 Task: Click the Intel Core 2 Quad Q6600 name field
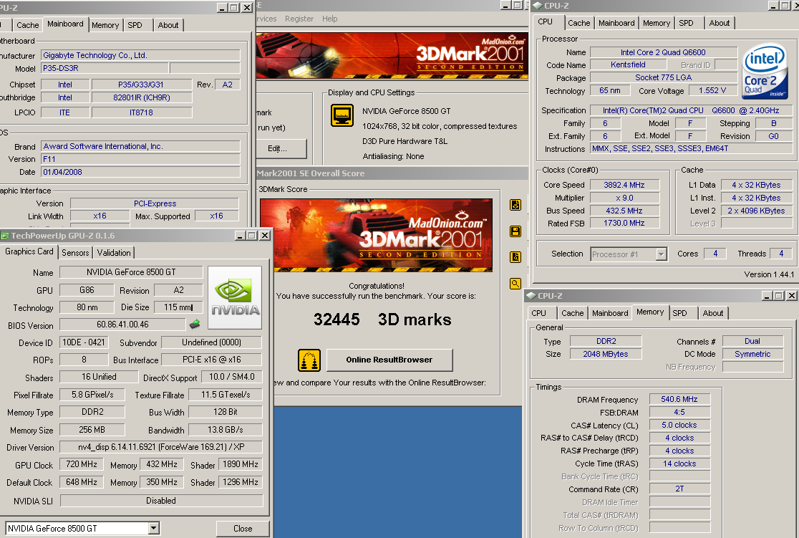pos(663,52)
